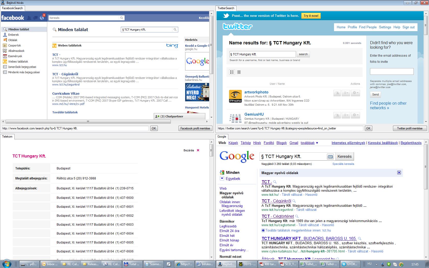
Task: Open Facebook messages icon in header
Action: (x=35, y=18)
